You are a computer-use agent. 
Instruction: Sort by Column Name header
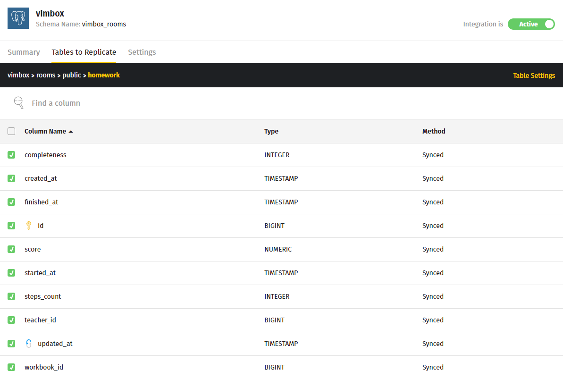[45, 131]
